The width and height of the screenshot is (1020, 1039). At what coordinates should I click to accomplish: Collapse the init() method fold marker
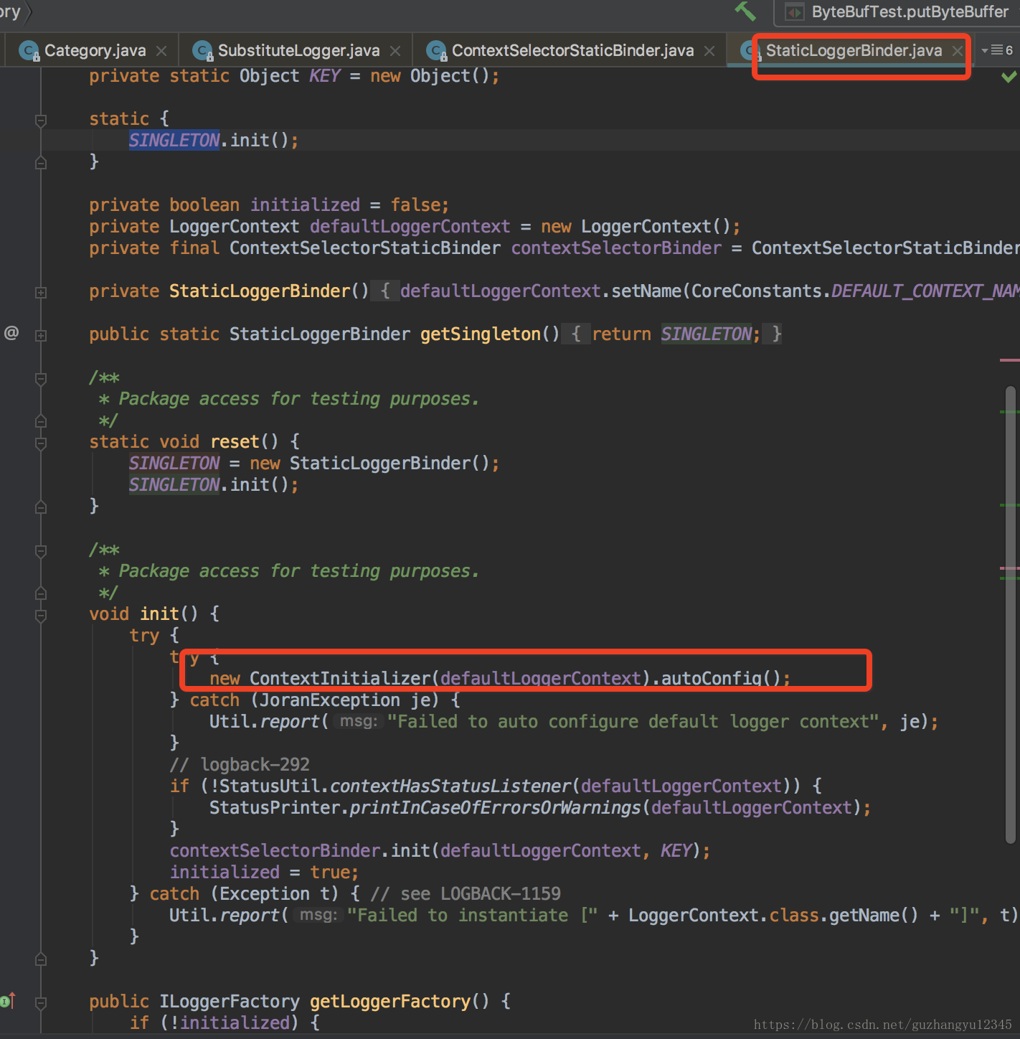(x=41, y=615)
